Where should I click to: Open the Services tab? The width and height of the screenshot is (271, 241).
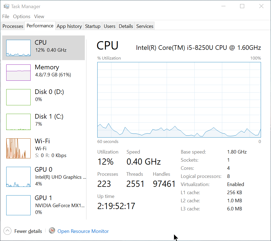(144, 26)
